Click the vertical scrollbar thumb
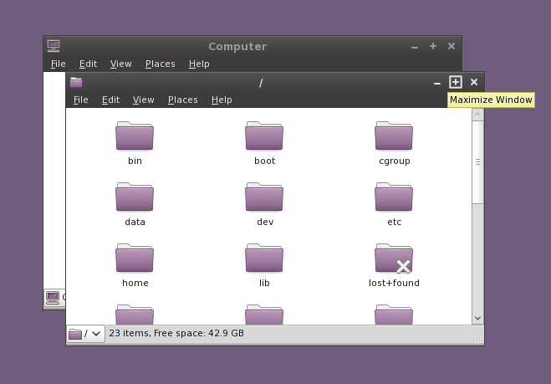Screen dimensions: 551x384 [x=477, y=162]
